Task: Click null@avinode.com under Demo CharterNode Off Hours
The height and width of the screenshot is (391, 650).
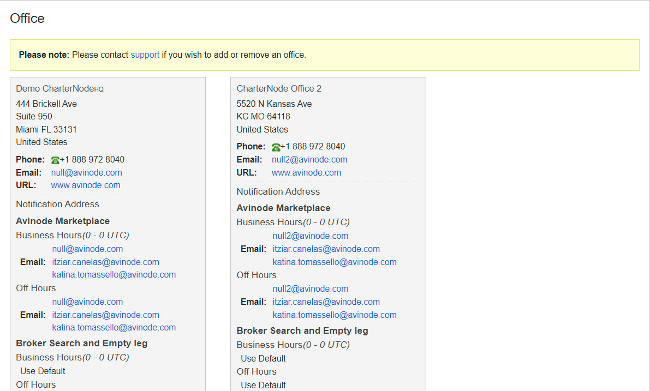Action: [87, 302]
